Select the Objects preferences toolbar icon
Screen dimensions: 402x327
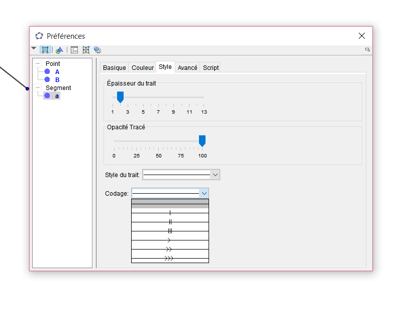[45, 50]
